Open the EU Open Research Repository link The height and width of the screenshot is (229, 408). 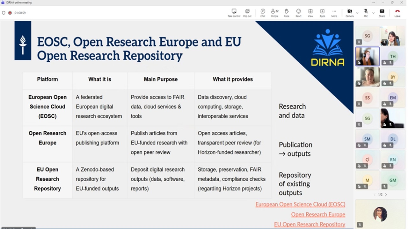click(309, 225)
